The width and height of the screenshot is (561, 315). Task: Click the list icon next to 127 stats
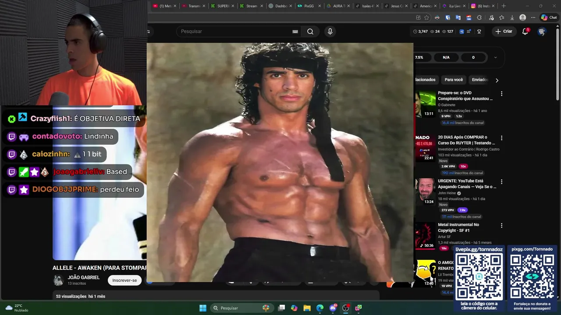click(x=469, y=31)
